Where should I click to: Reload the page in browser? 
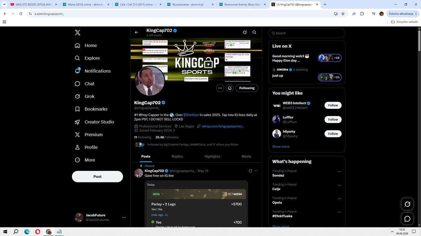point(21,14)
